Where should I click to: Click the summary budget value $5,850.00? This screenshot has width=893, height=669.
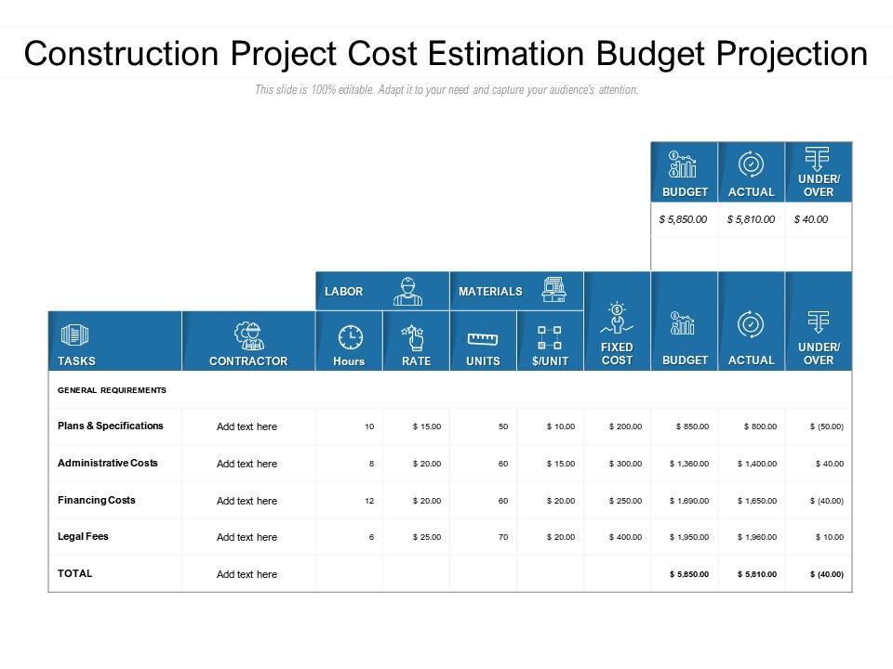pyautogui.click(x=683, y=219)
